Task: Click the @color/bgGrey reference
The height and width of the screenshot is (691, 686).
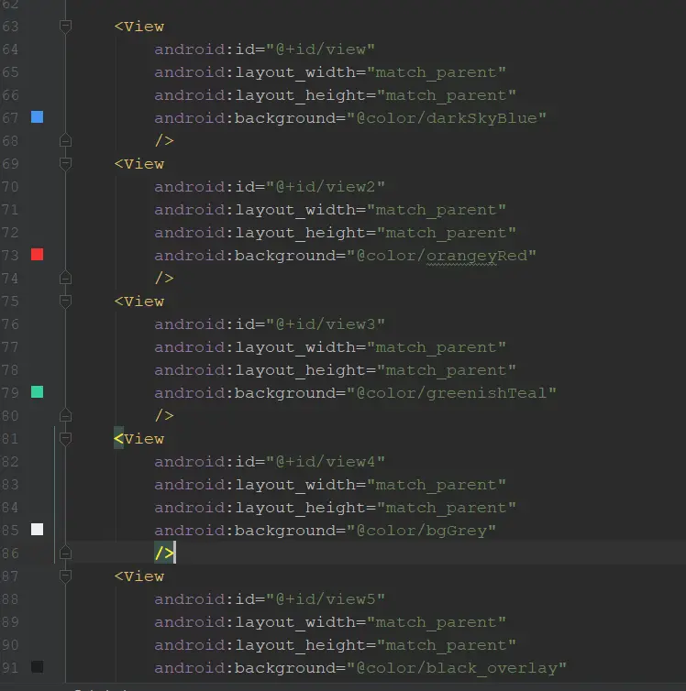Action: pyautogui.click(x=421, y=531)
